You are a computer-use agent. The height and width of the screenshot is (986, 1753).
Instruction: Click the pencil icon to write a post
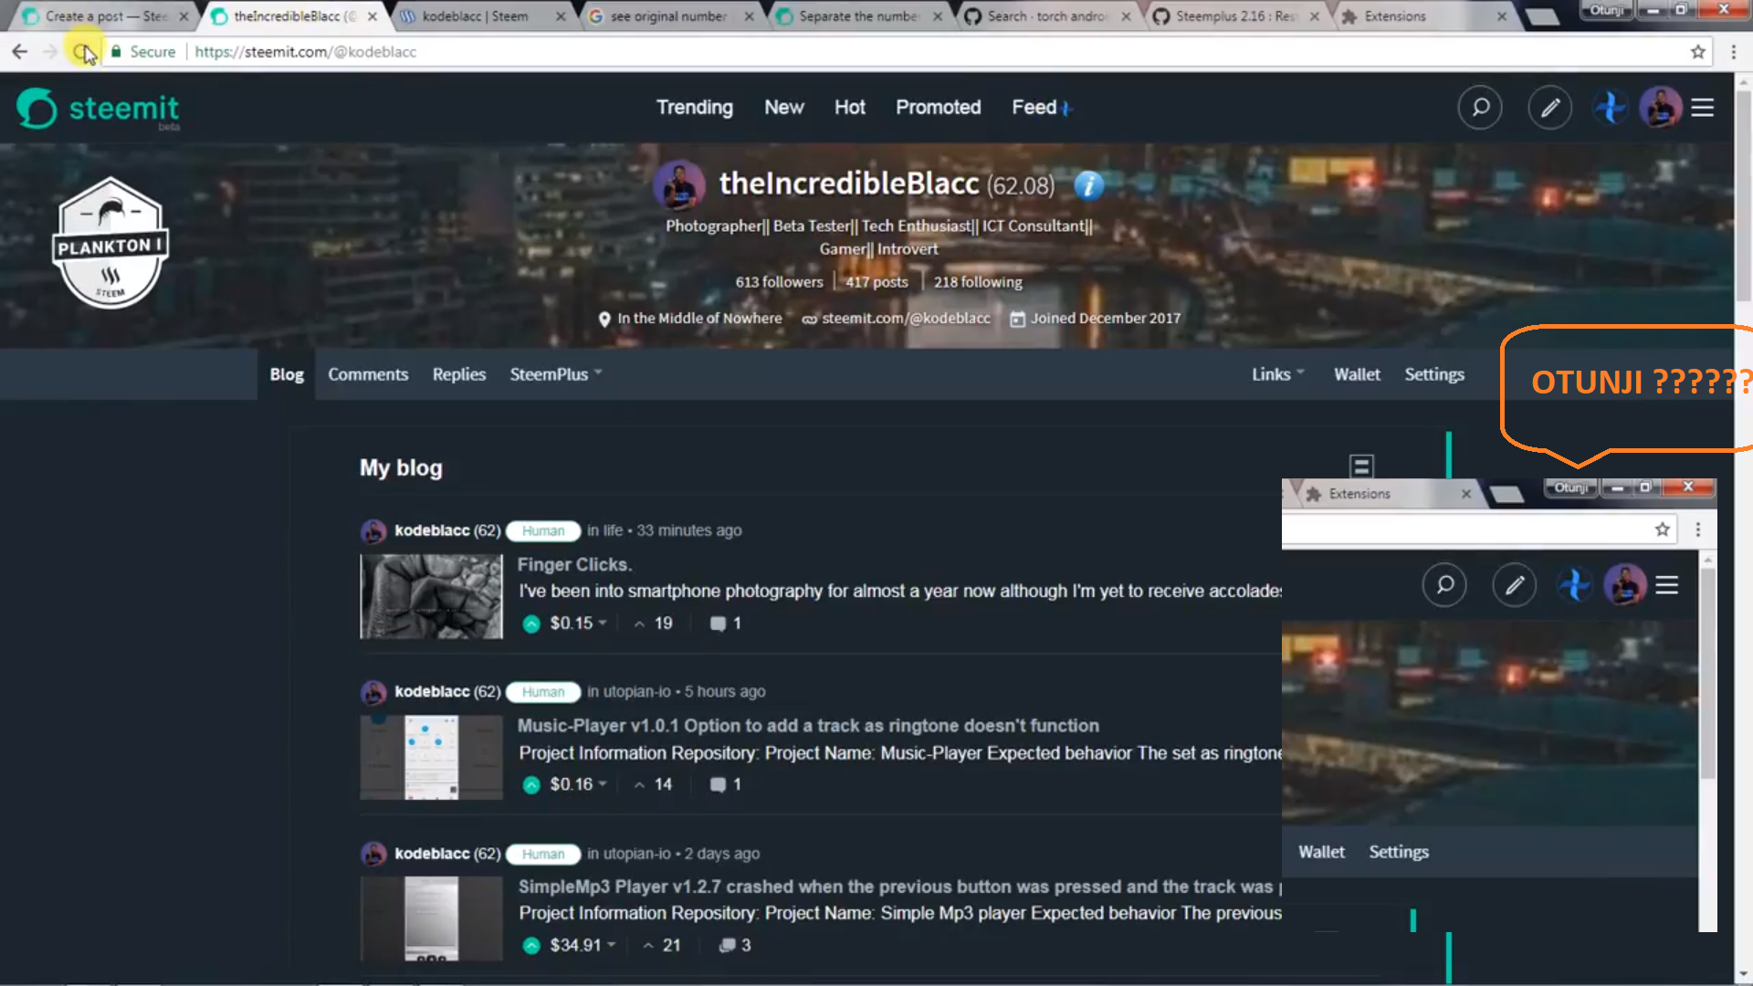pyautogui.click(x=1550, y=107)
